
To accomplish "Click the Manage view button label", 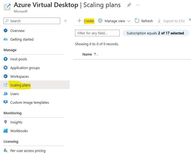I will tap(115, 21).
